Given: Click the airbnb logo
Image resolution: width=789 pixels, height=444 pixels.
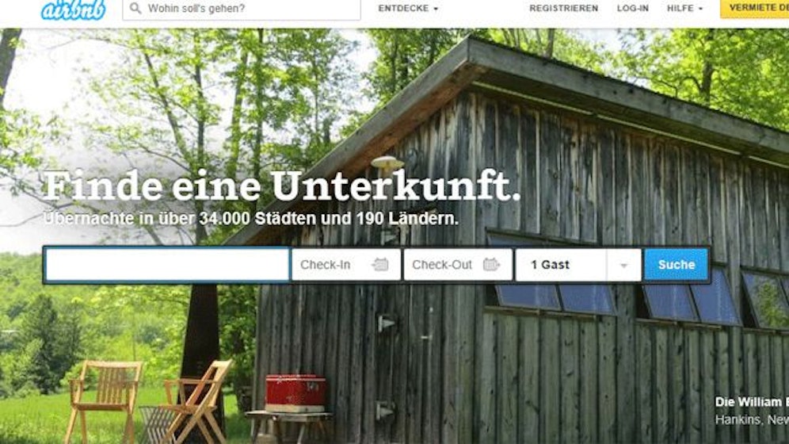Looking at the screenshot, I should (x=74, y=9).
